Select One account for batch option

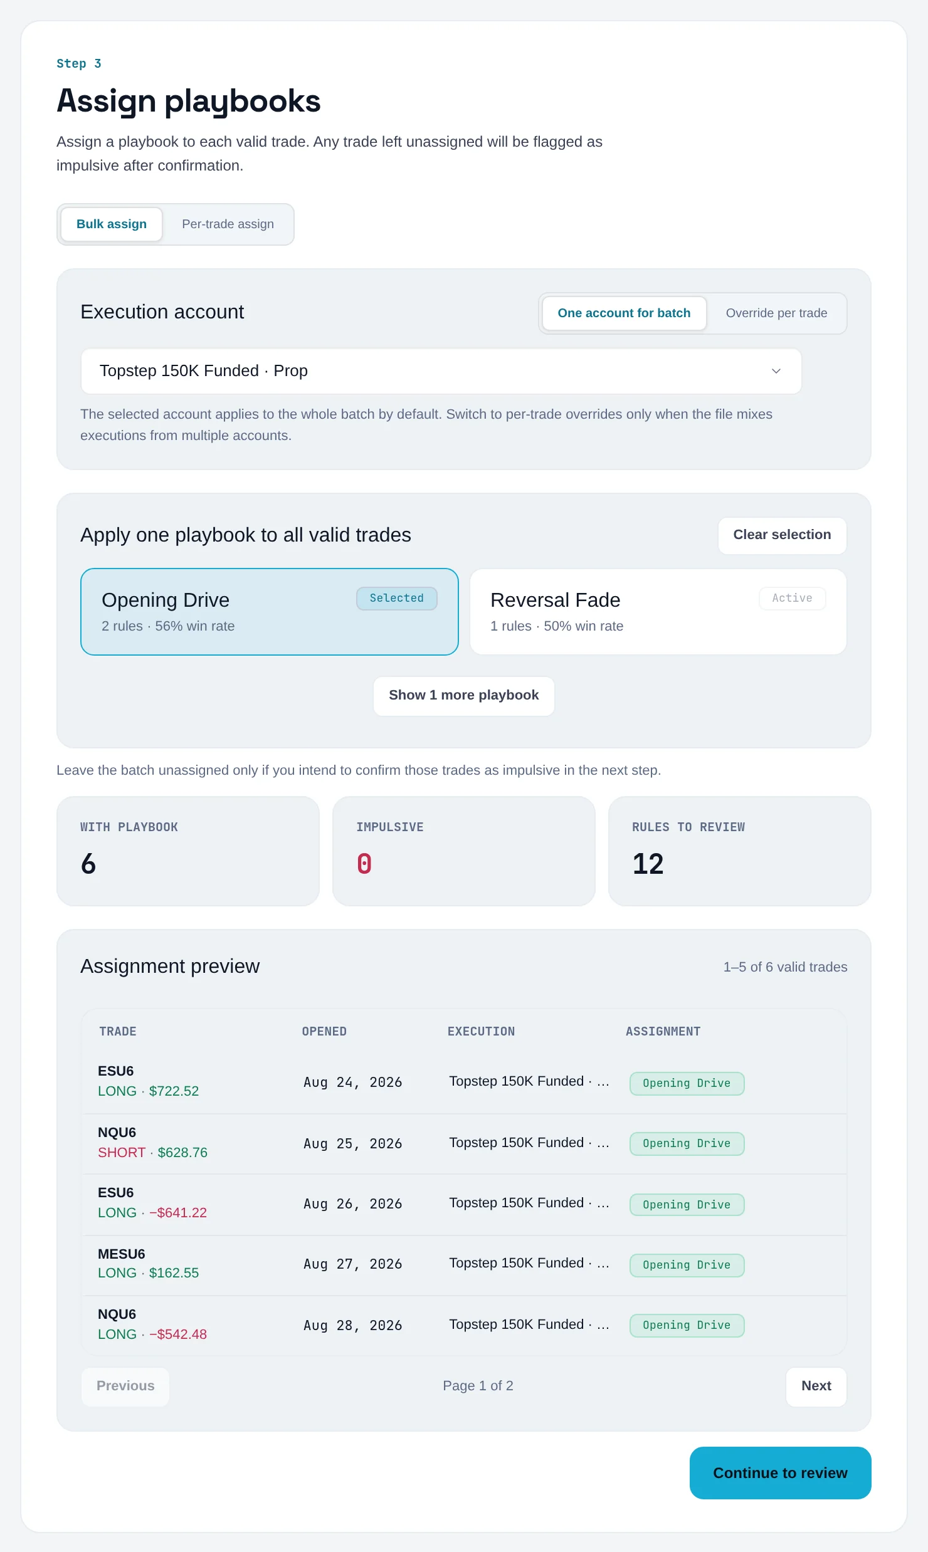pyautogui.click(x=624, y=313)
